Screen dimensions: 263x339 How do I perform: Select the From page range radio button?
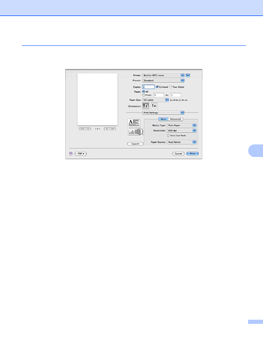point(144,95)
